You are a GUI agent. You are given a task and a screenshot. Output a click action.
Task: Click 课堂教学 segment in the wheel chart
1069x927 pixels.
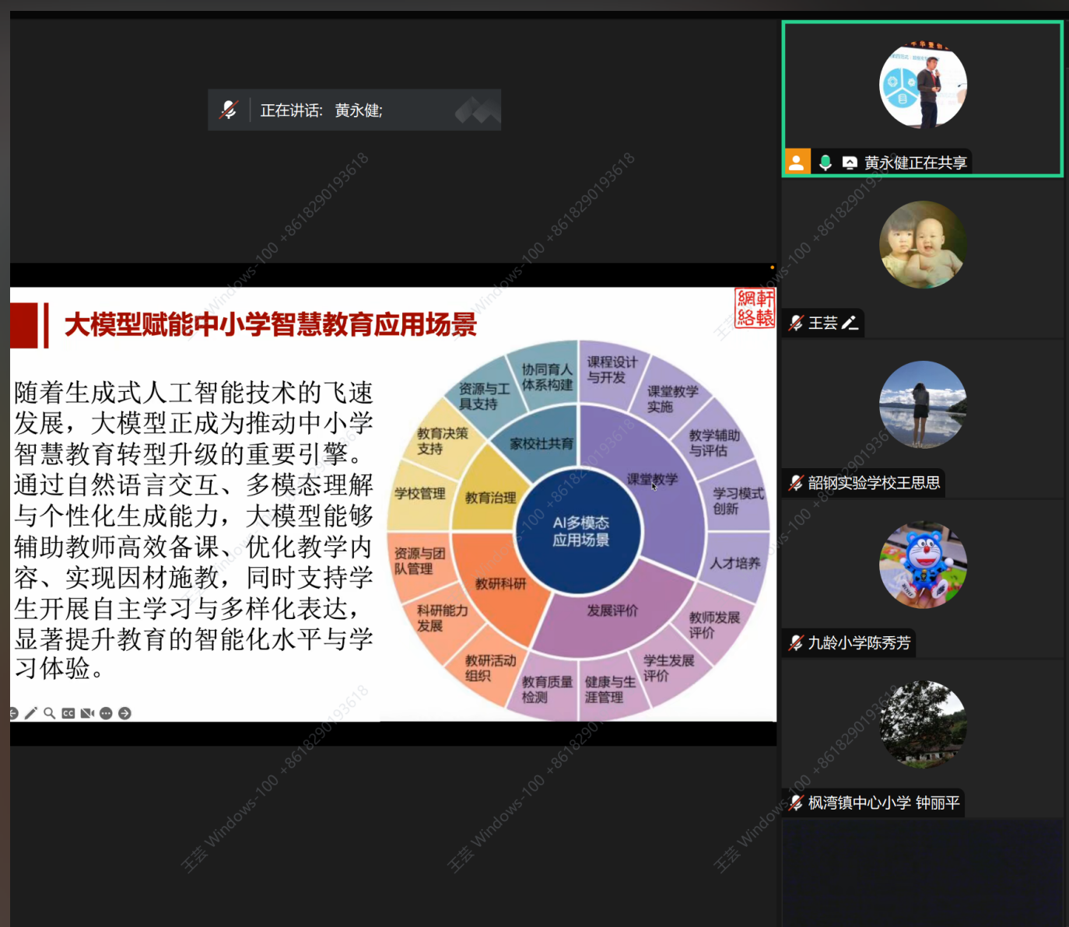[652, 479]
